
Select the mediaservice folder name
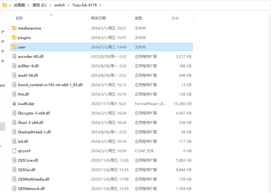tap(30, 28)
